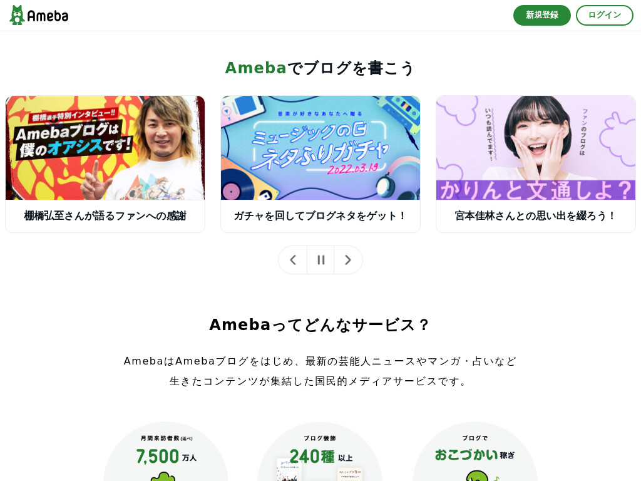Open the かりんと文通しよ banner image

pyautogui.click(x=536, y=148)
